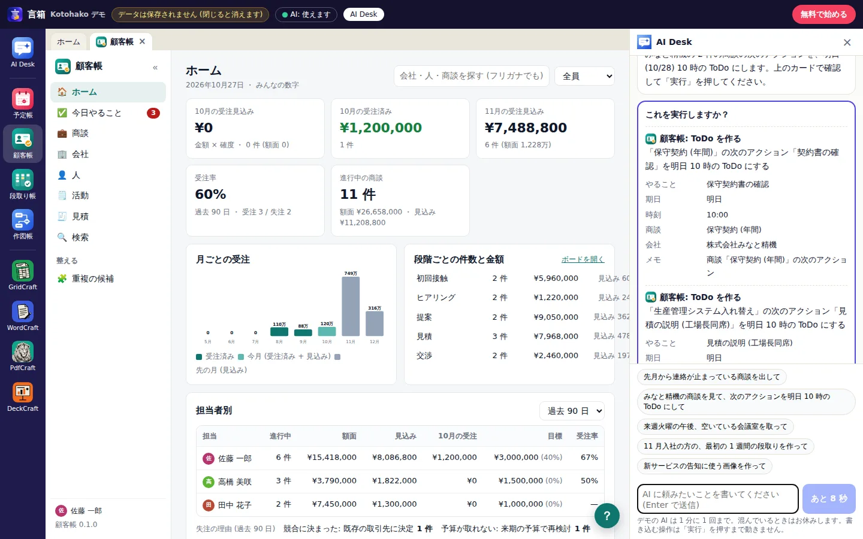Open the GridCraft app
Screen dimensions: 863x539
23,275
